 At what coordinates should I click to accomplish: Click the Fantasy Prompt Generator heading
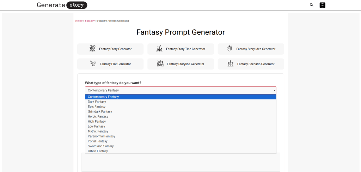tap(181, 32)
